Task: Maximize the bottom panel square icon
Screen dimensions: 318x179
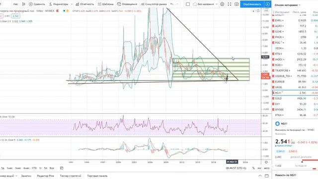Action: [267, 176]
